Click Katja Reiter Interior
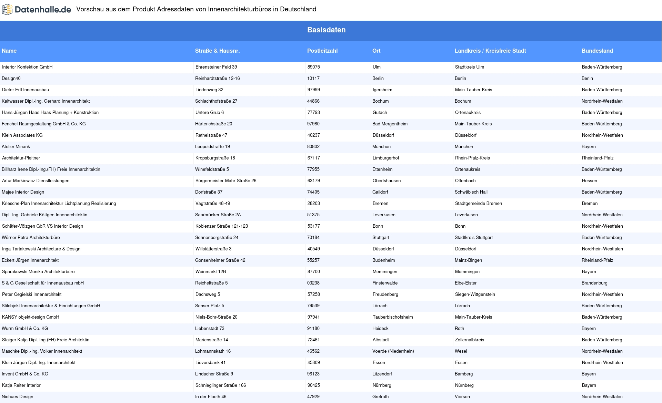The height and width of the screenshot is (403, 662). click(21, 385)
